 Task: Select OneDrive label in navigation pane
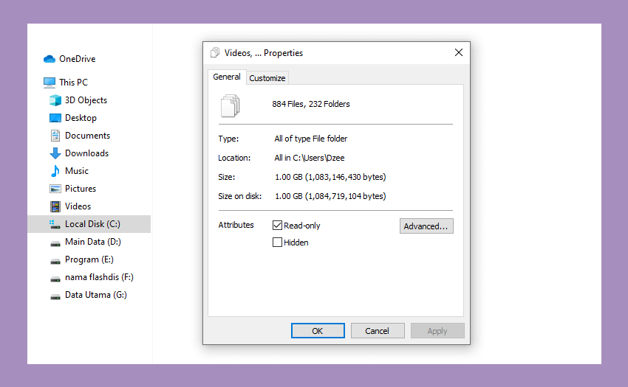point(78,59)
